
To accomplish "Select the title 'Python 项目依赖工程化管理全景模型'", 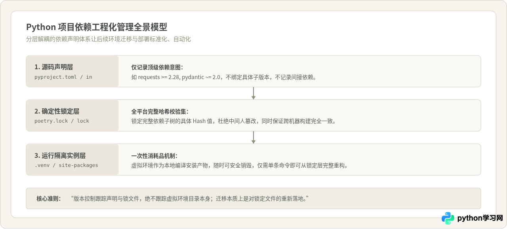I will point(97,27).
